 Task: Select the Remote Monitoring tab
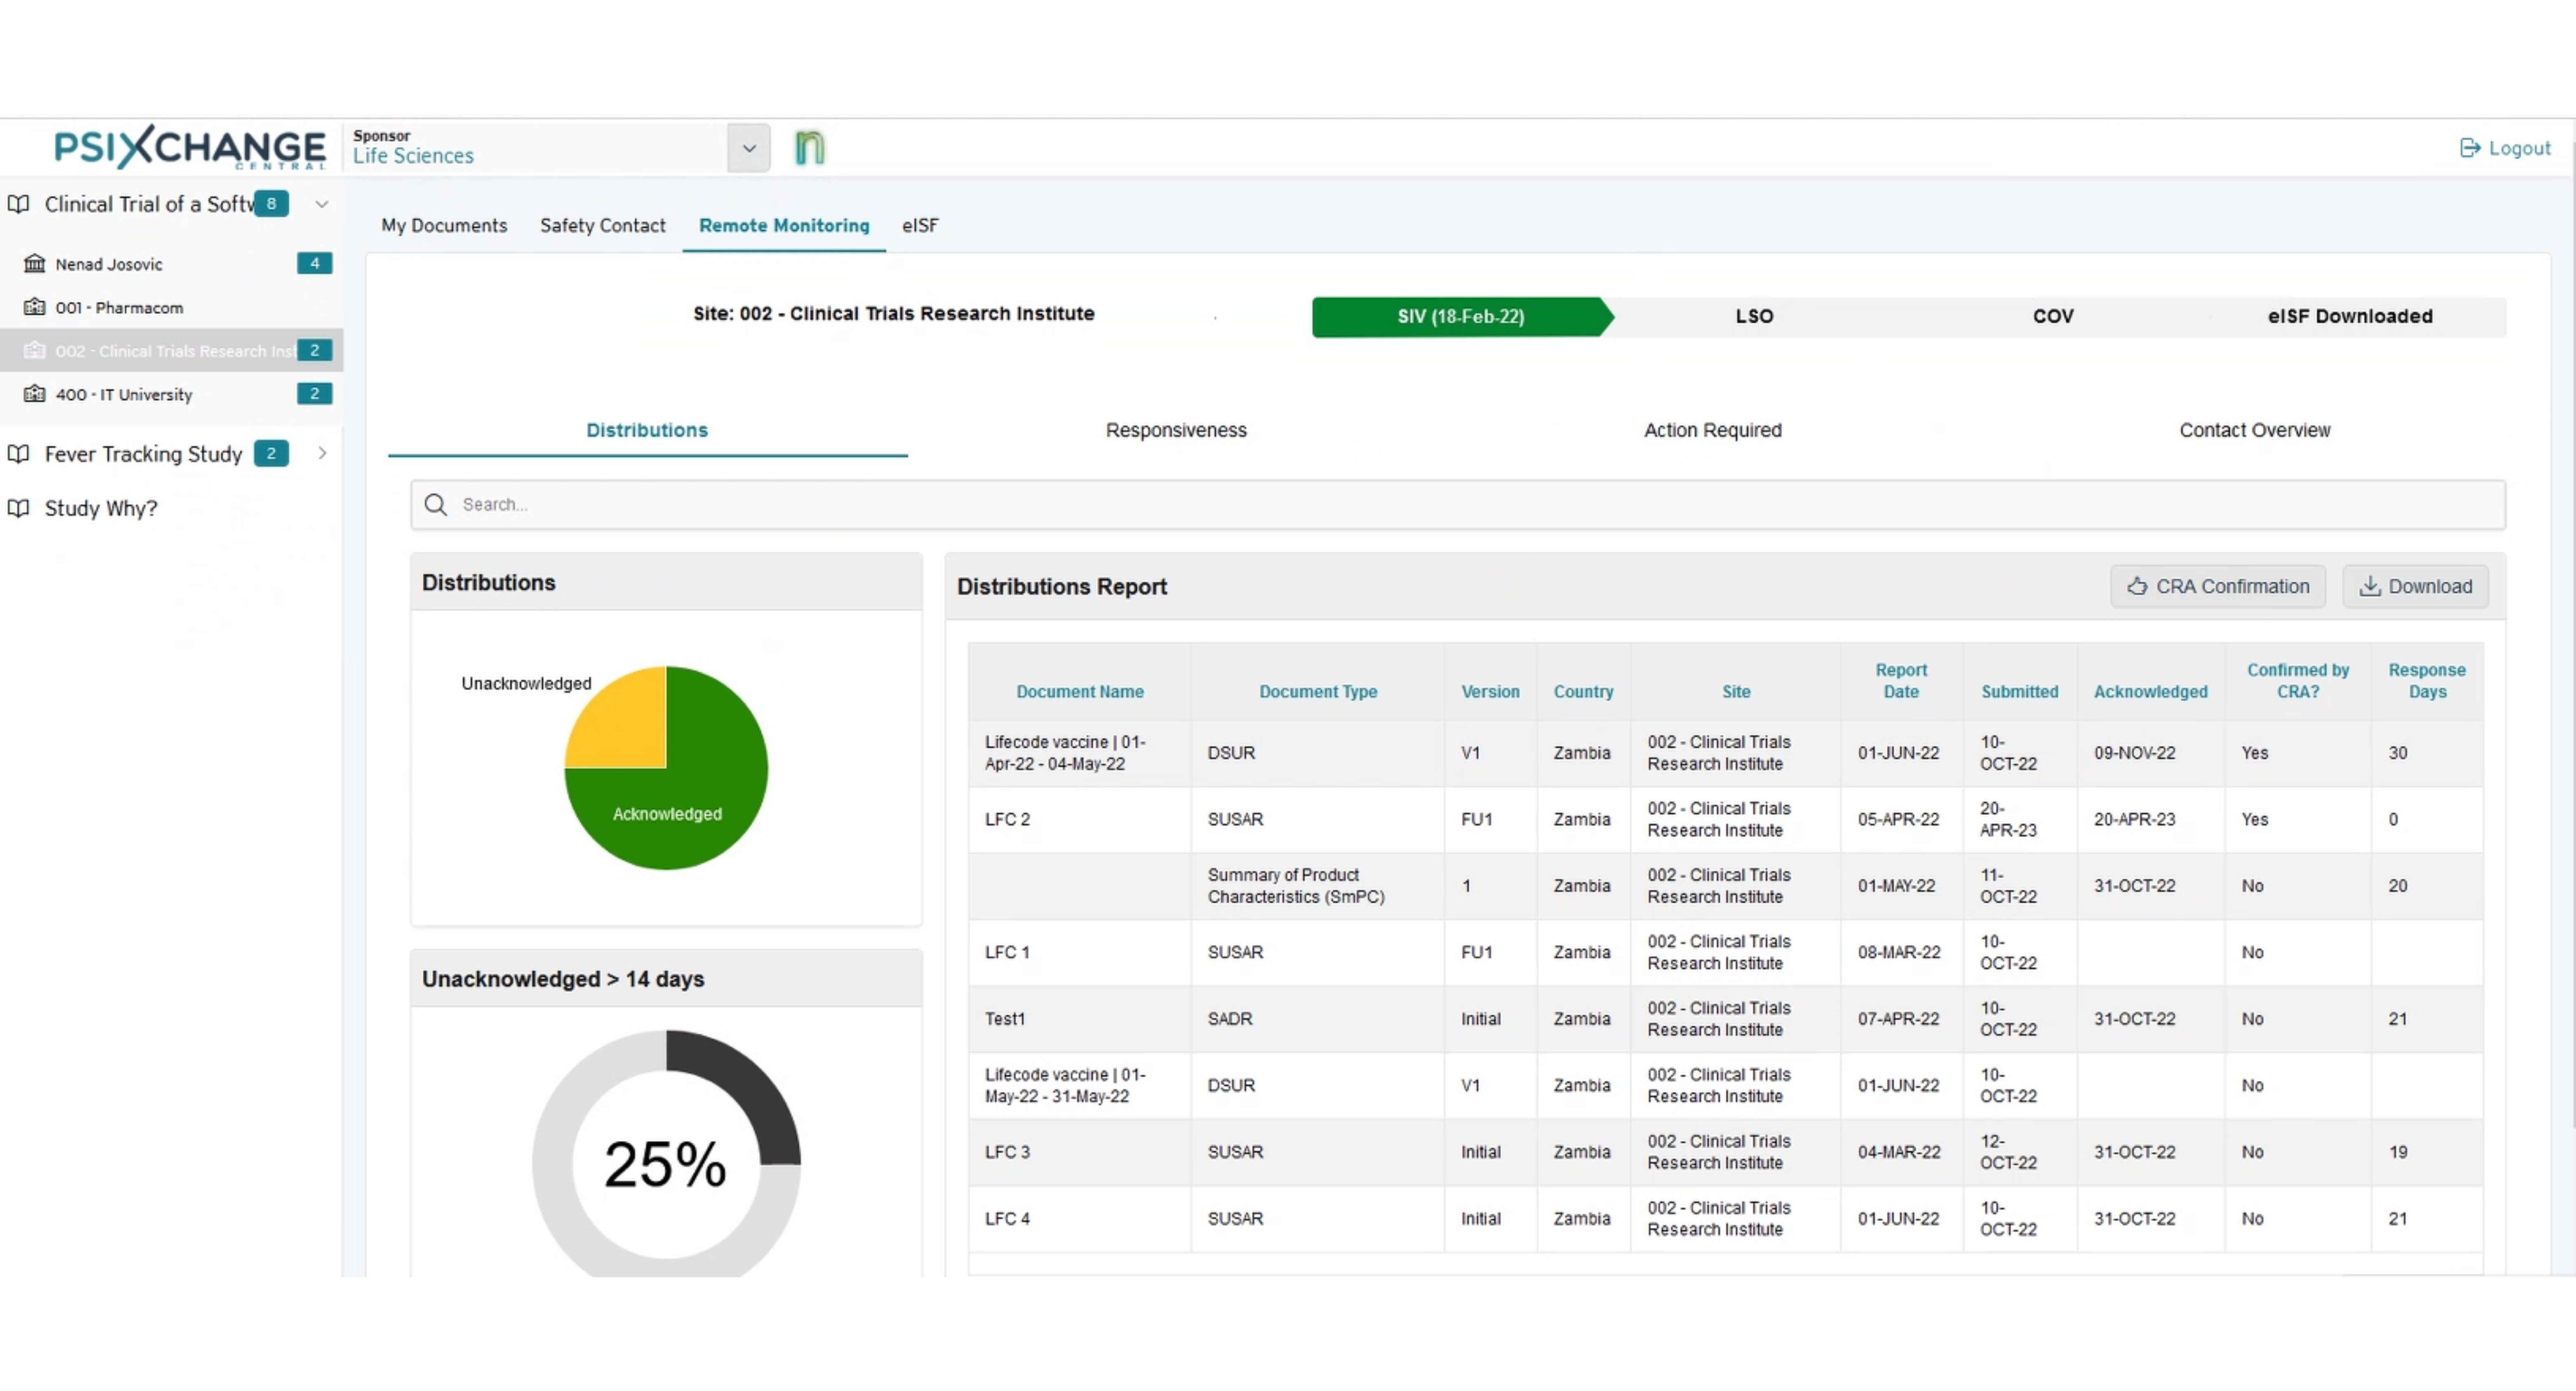click(784, 226)
